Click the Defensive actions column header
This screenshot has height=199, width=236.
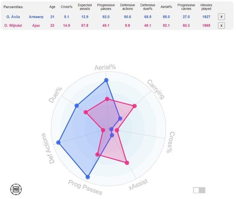point(127,7)
